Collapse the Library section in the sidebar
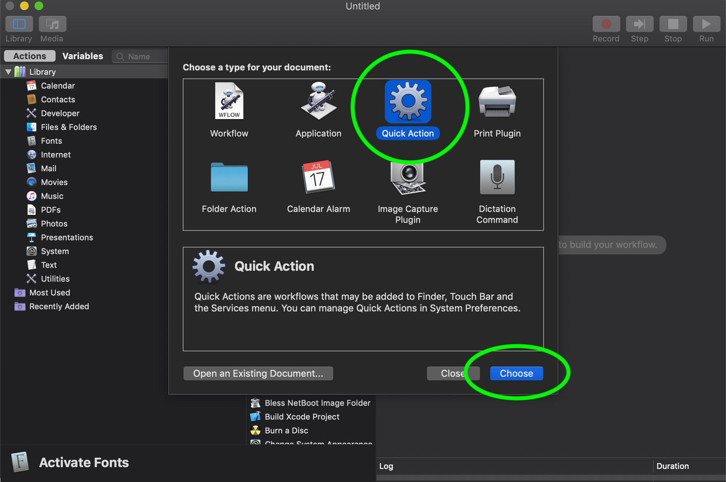This screenshot has width=726, height=482. [8, 72]
